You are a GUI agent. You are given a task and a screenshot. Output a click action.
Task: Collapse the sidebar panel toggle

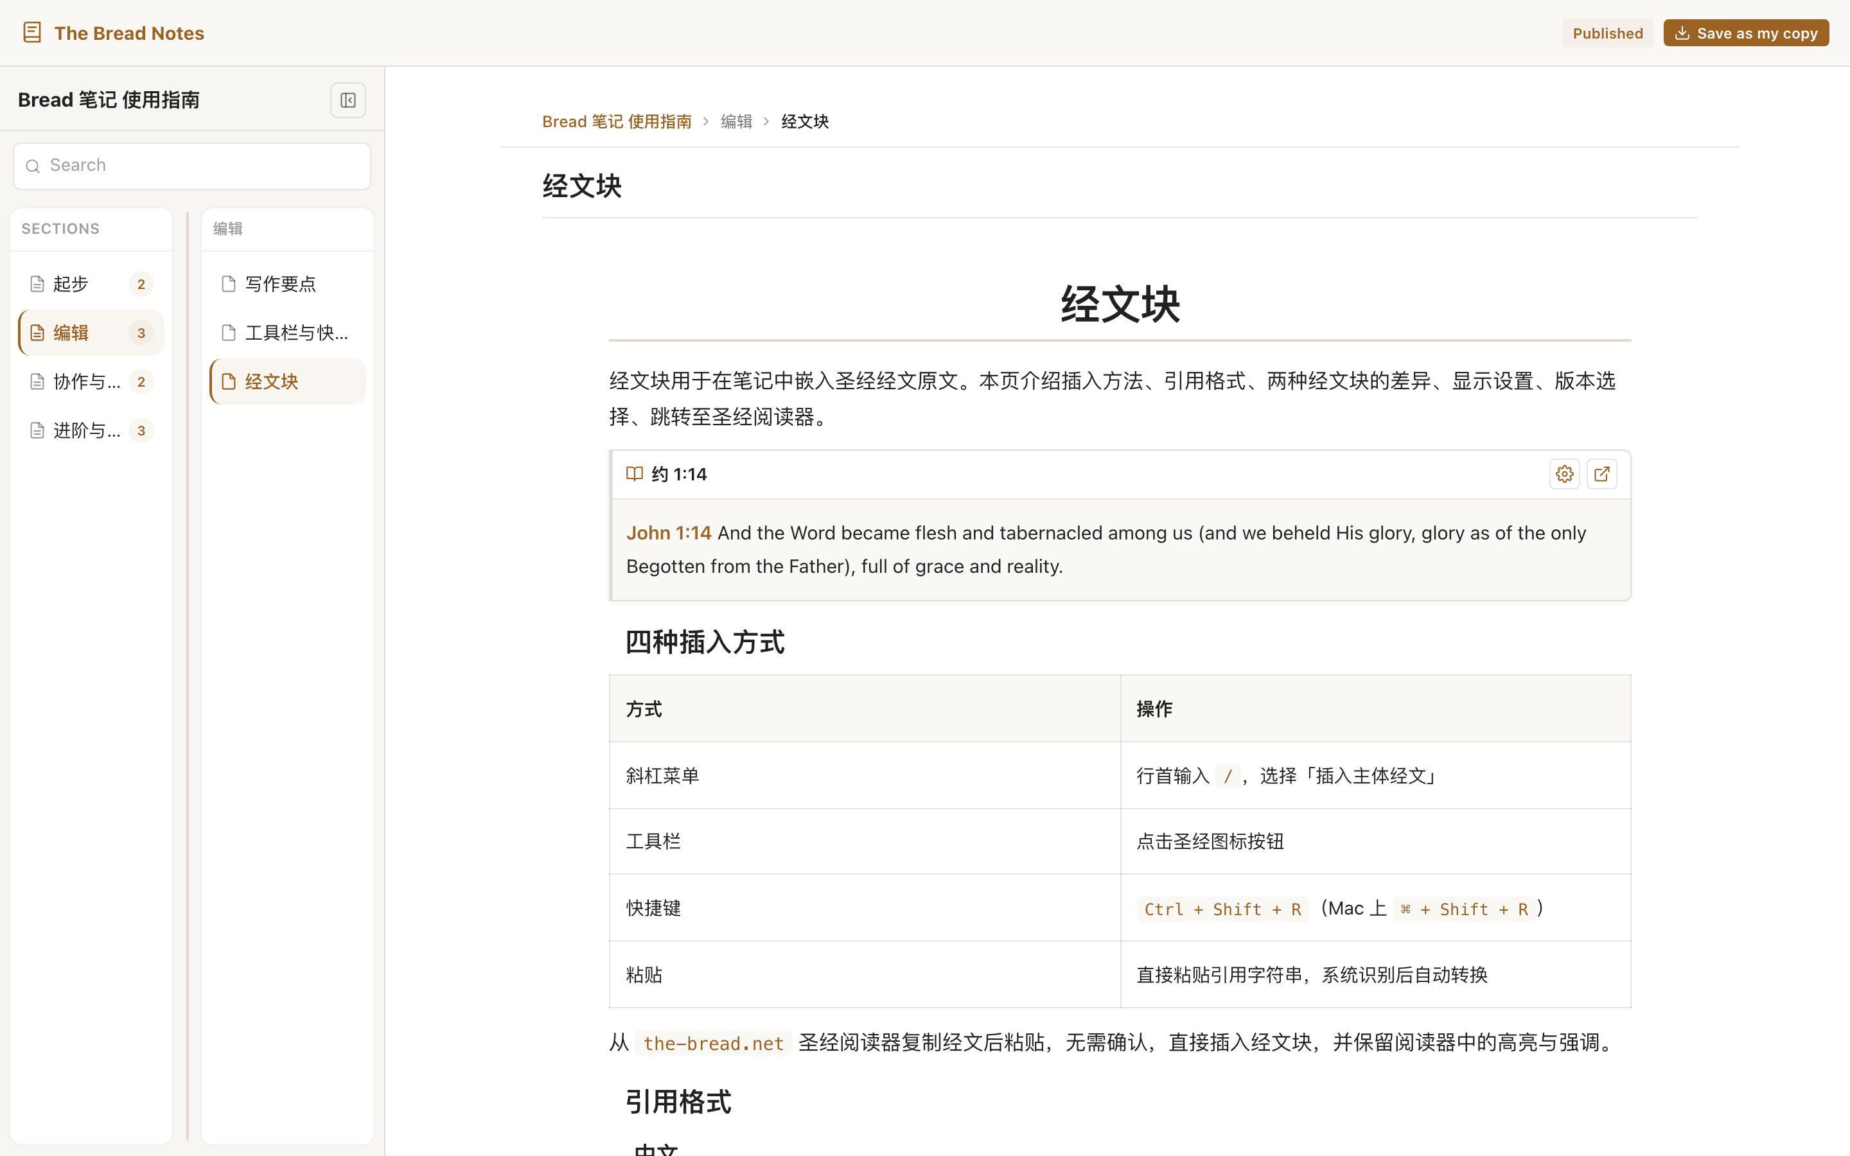(x=348, y=100)
